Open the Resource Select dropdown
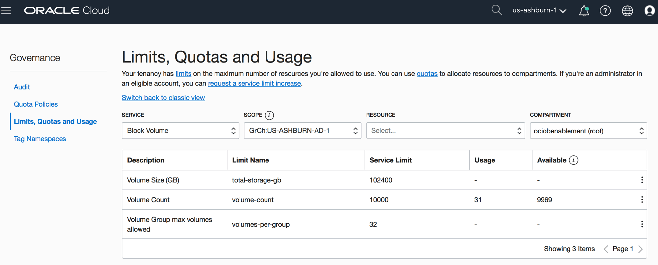 click(x=445, y=131)
